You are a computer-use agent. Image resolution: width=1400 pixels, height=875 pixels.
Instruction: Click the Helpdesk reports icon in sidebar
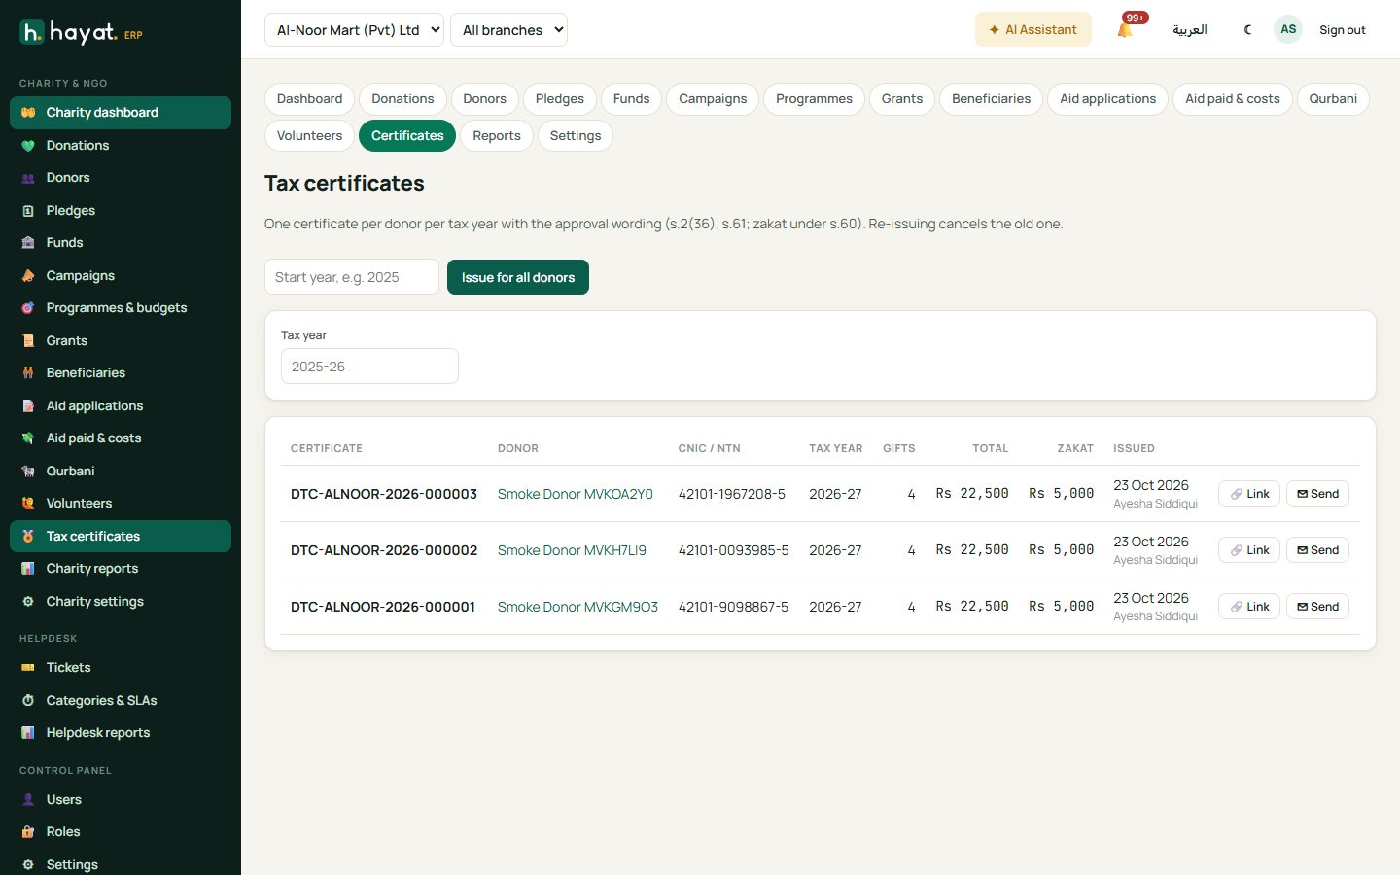click(28, 733)
